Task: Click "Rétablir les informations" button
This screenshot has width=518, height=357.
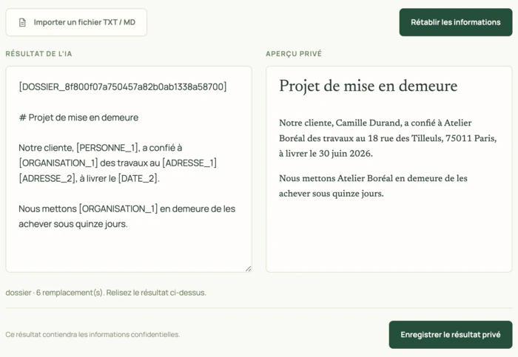Action: click(456, 22)
